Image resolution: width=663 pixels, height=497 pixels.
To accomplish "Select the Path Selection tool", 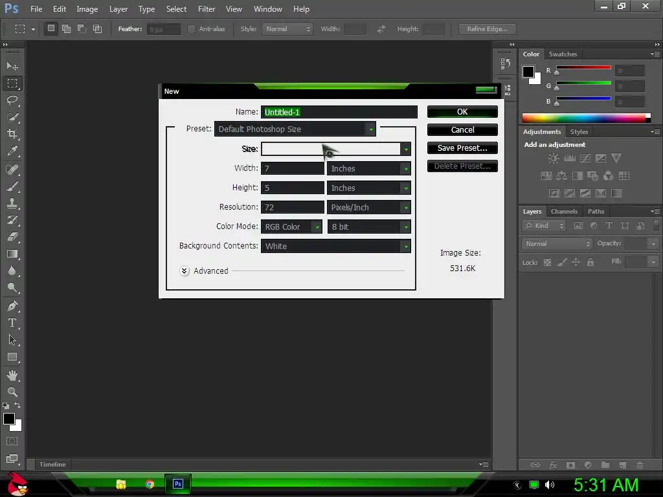I will click(12, 340).
